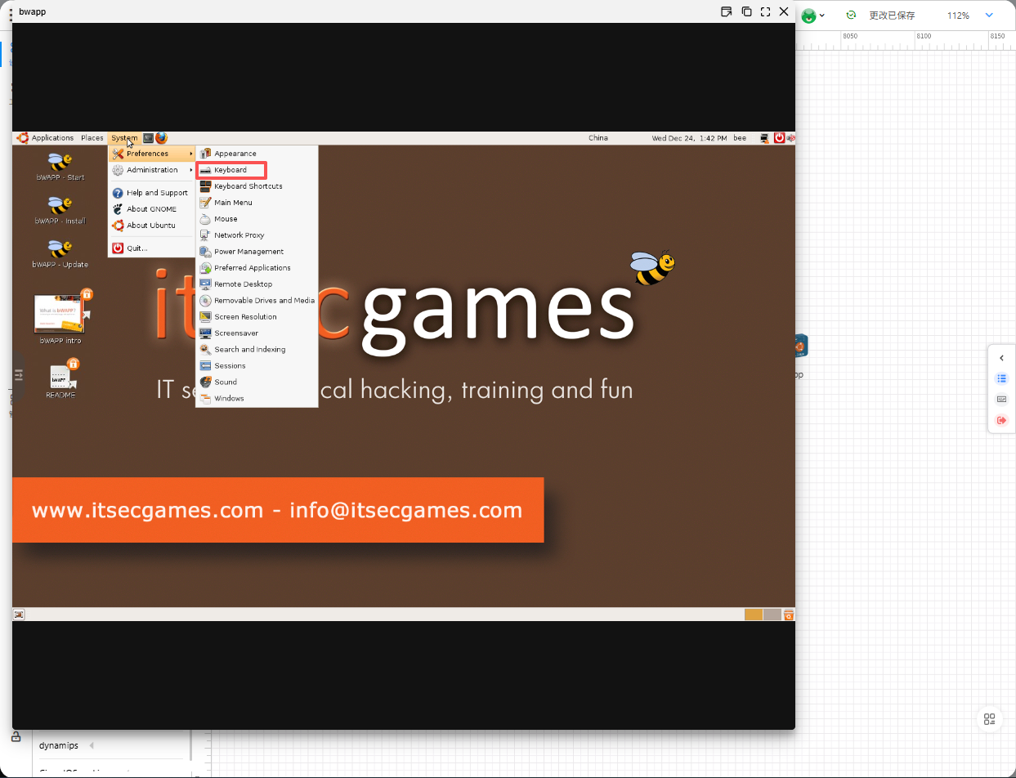This screenshot has width=1016, height=778.
Task: Open the Applications menu
Action: (x=52, y=138)
